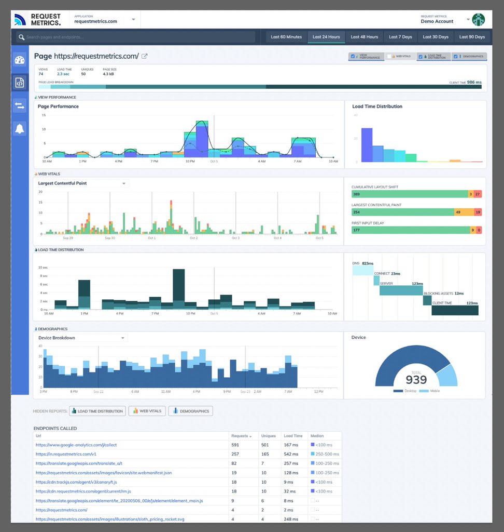The image size is (504, 532).
Task: Open translate.googleapis.com/translate_a/t link
Action: point(79,463)
